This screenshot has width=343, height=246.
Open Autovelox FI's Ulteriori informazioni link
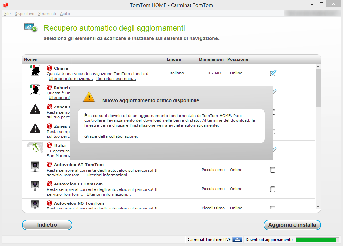(109, 194)
